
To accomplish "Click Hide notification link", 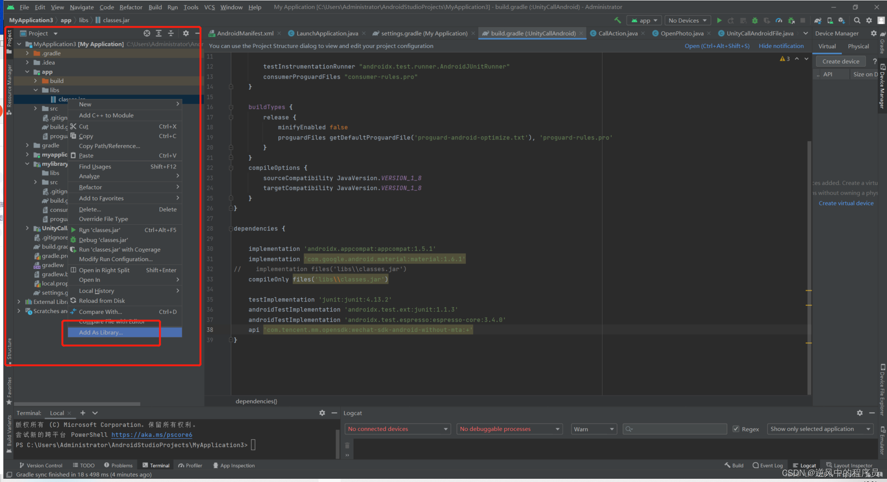I will tap(781, 46).
